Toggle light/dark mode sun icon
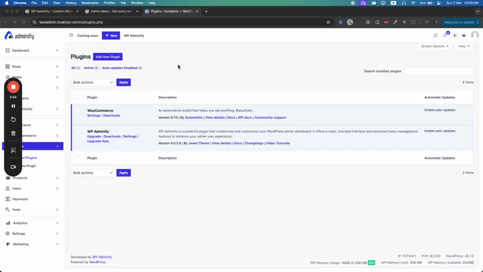 coord(455,36)
